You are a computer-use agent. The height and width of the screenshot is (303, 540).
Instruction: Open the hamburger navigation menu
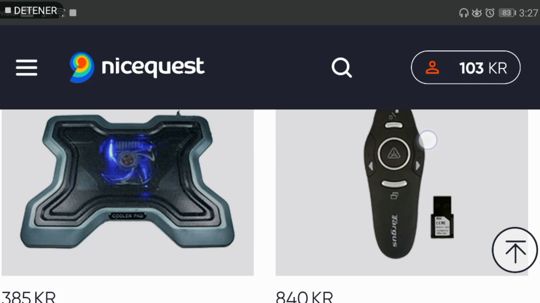pos(27,68)
